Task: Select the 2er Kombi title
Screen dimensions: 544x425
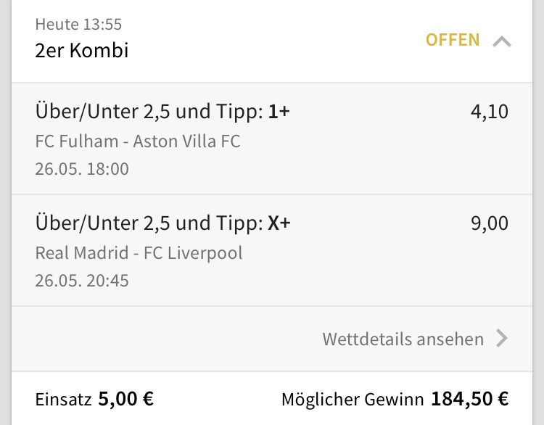Action: [x=82, y=51]
